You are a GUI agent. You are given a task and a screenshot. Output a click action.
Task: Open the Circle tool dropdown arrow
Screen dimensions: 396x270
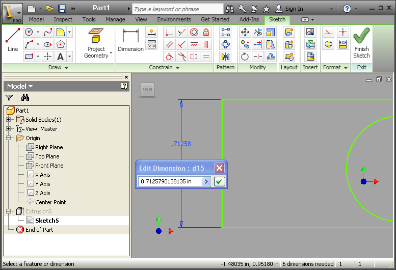[38, 32]
